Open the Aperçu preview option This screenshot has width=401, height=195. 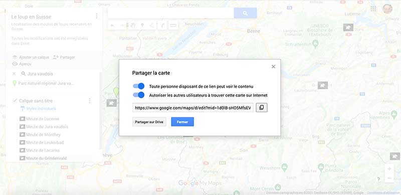point(22,64)
